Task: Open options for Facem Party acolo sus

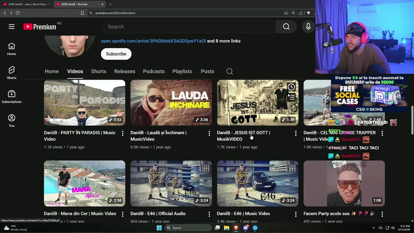Action: (x=382, y=214)
